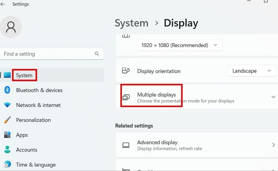Screen dimensions: 278x171
Task: Click the Related settings heading
Action: tap(134, 126)
